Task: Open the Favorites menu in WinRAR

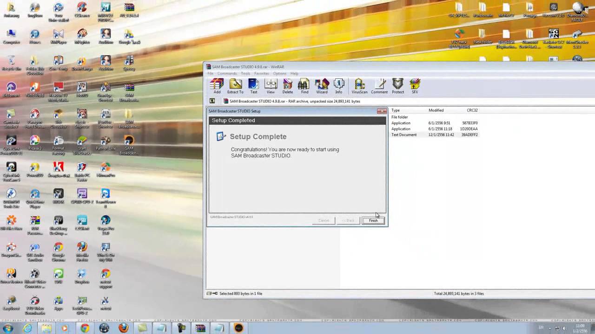Action: 262,73
